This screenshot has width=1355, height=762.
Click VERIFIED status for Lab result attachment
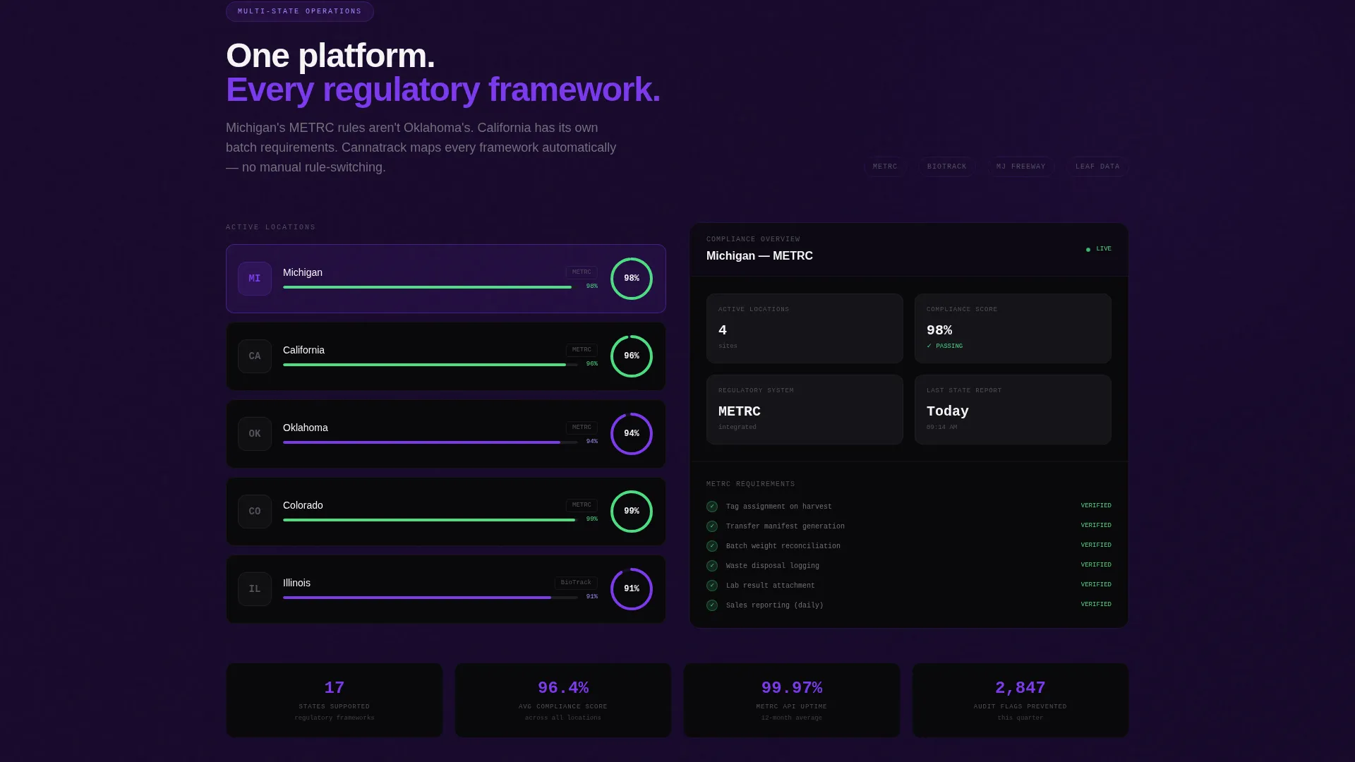tap(1096, 585)
